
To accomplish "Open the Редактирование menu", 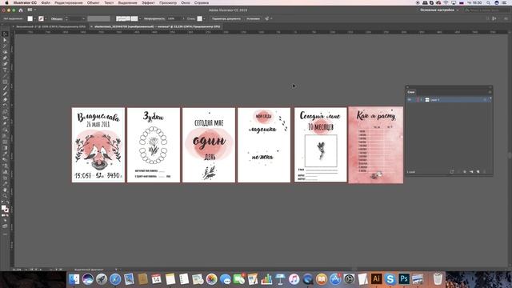I will click(69, 2).
